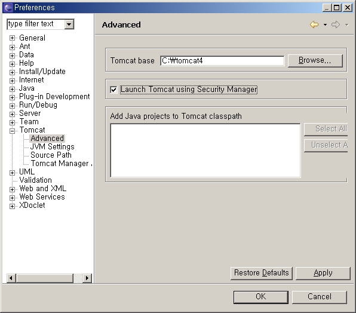Select Source Path preference page
This screenshot has height=313, width=356.
click(51, 155)
